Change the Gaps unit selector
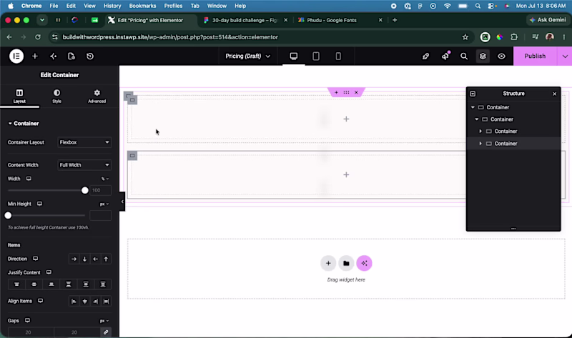 pos(104,321)
